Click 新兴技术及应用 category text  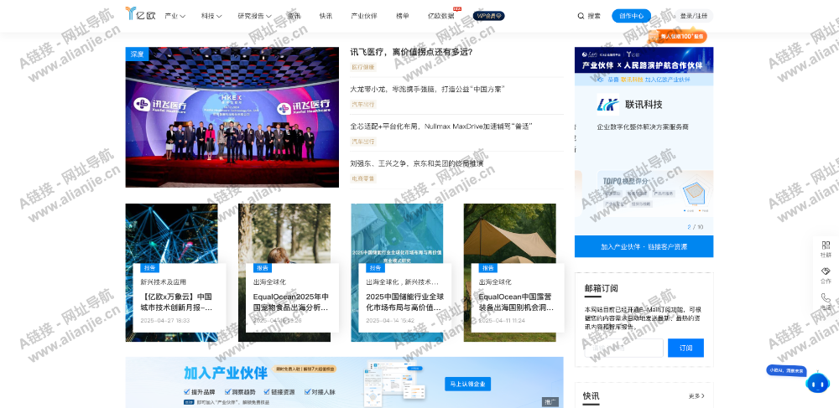tap(164, 282)
